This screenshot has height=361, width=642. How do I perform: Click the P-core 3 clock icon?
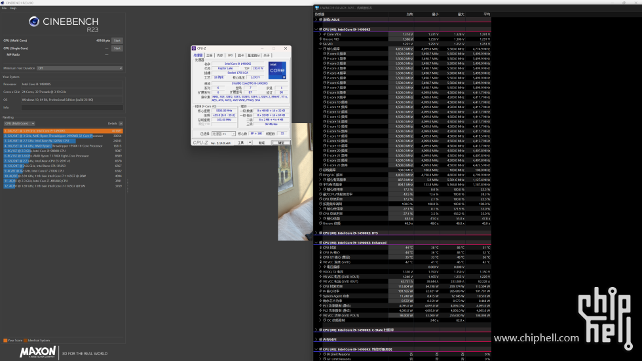pos(325,68)
